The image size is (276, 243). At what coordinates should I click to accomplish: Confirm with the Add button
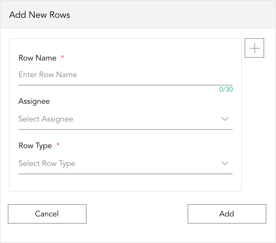[227, 214]
